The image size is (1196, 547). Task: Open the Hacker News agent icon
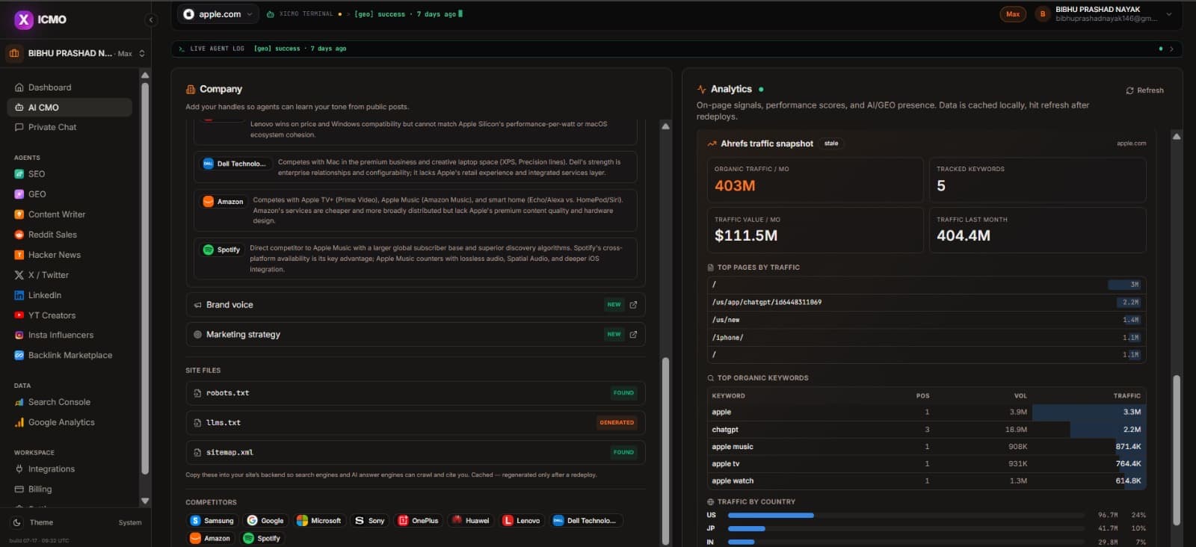[x=19, y=255]
